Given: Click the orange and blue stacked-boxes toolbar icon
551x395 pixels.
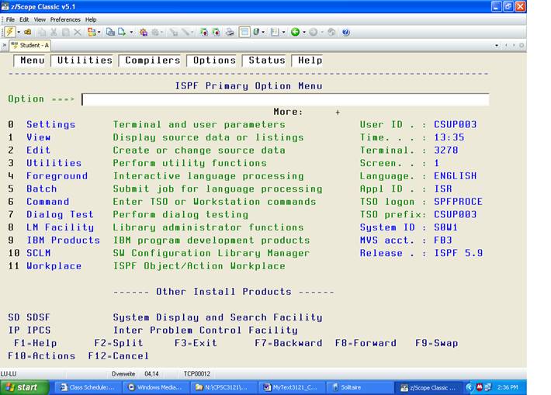Looking at the screenshot, I should coord(92,33).
